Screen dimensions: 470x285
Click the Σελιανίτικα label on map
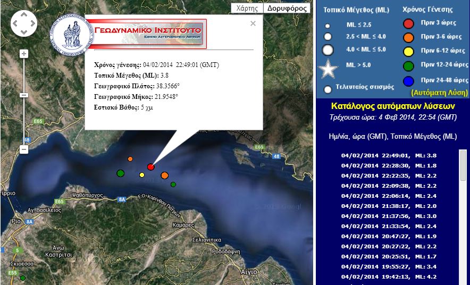[x=207, y=240]
